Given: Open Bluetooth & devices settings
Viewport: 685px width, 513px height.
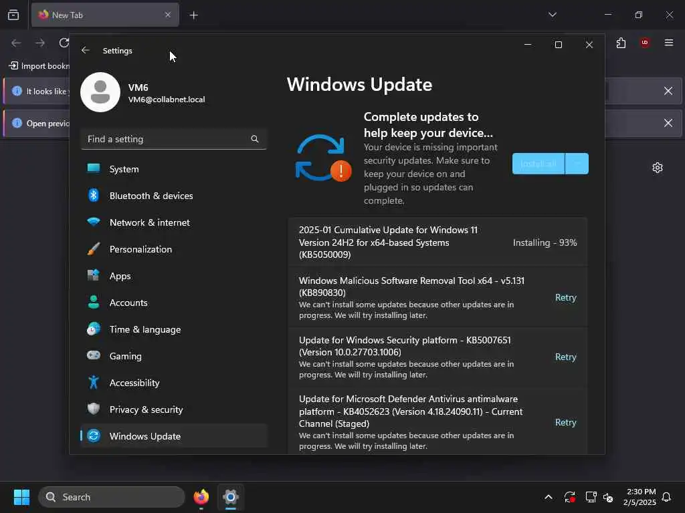Looking at the screenshot, I should click(x=173, y=196).
